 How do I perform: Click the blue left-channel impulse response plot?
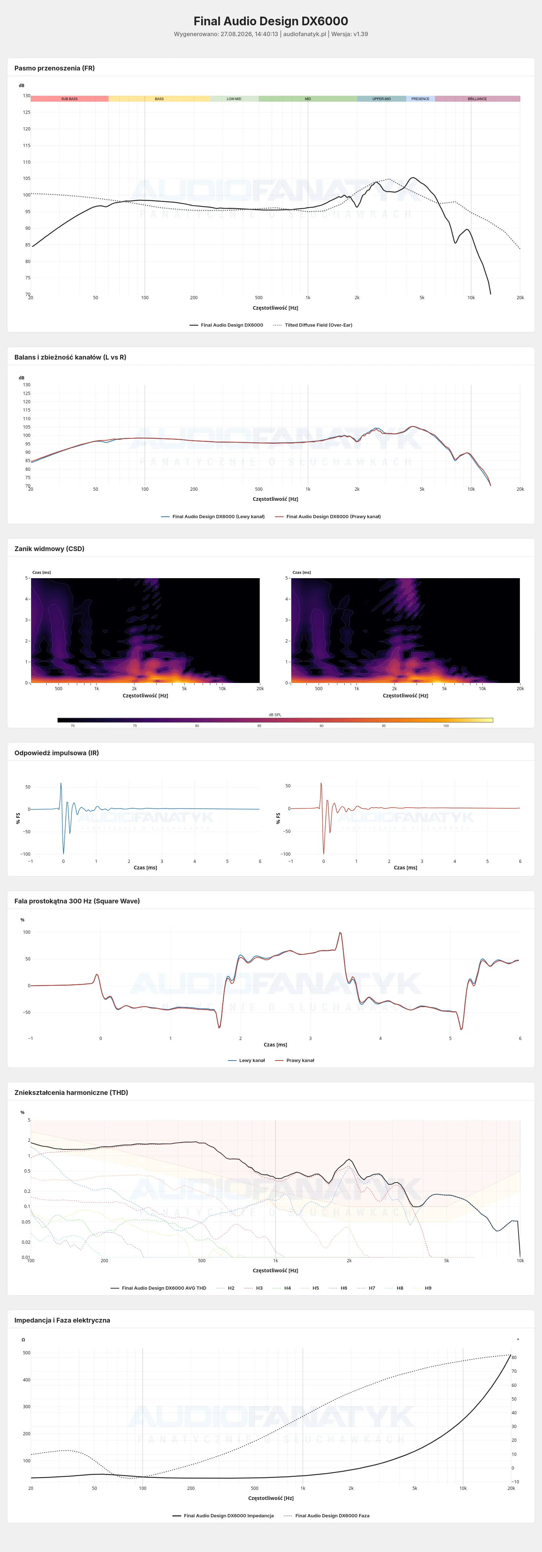tap(145, 818)
